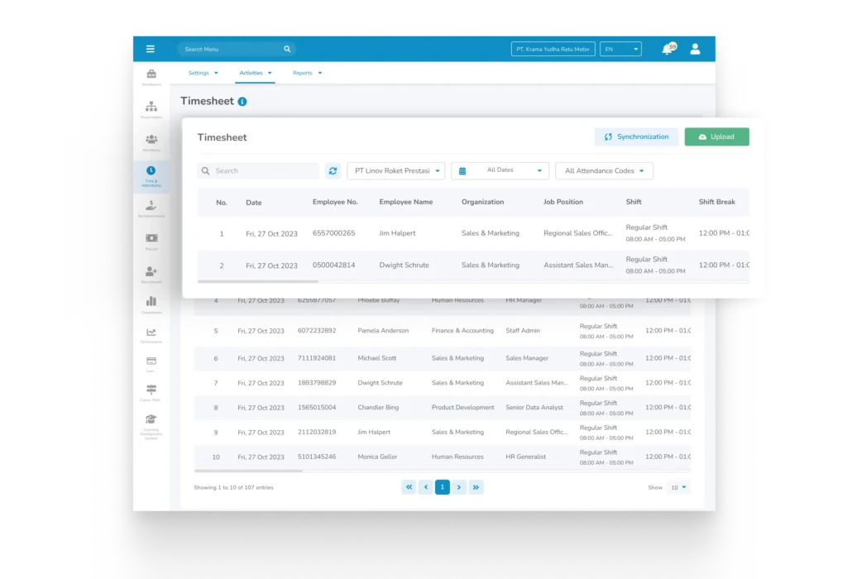Screen dimensions: 847x579
Task: Select Jim Halpert in row 1
Action: (397, 233)
